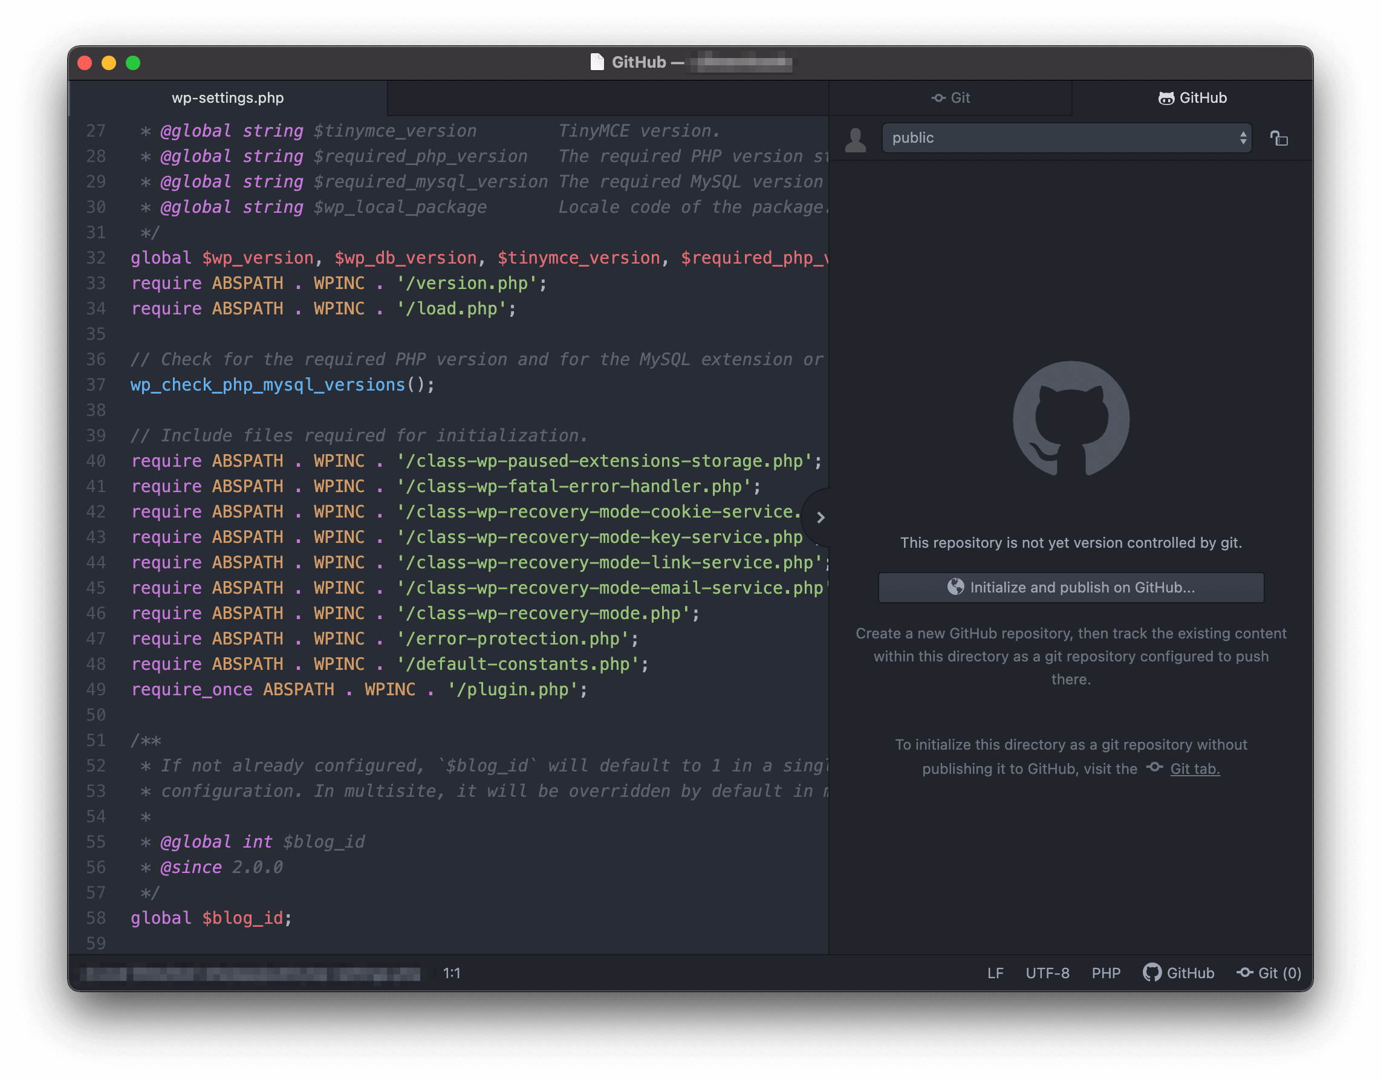Click the green zoom window button
The height and width of the screenshot is (1081, 1381).
[x=133, y=63]
